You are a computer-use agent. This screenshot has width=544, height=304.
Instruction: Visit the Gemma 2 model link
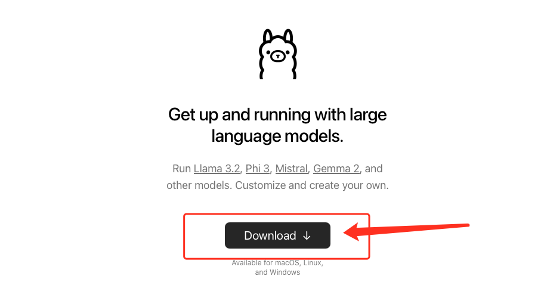pyautogui.click(x=336, y=169)
